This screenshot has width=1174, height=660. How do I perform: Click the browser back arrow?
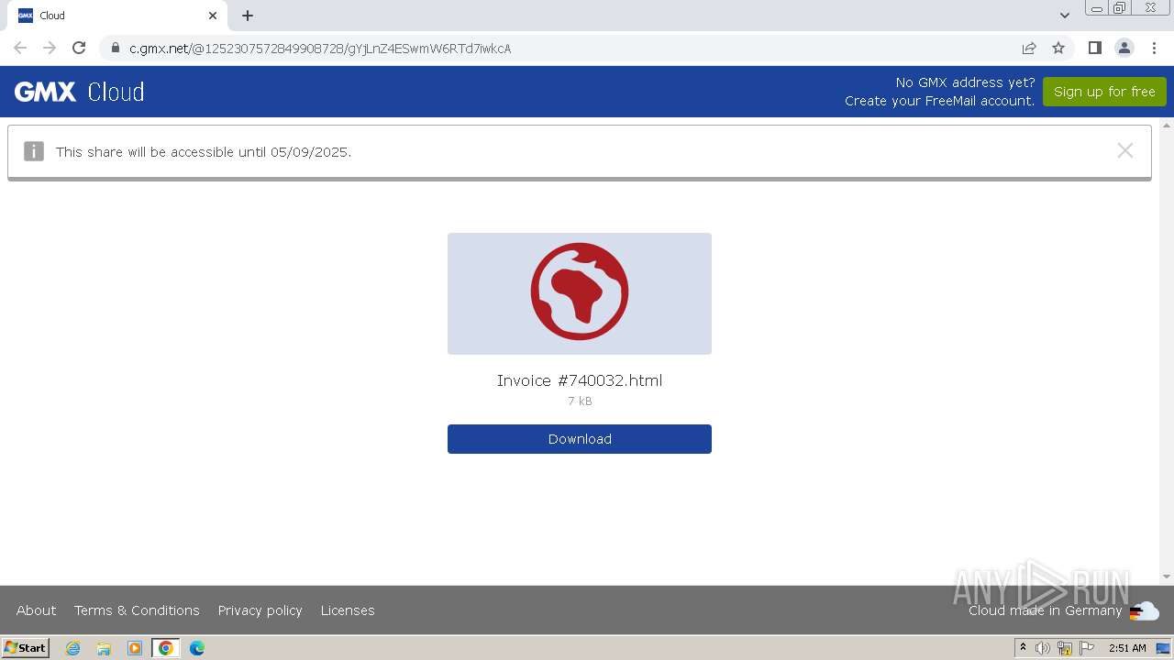click(20, 48)
